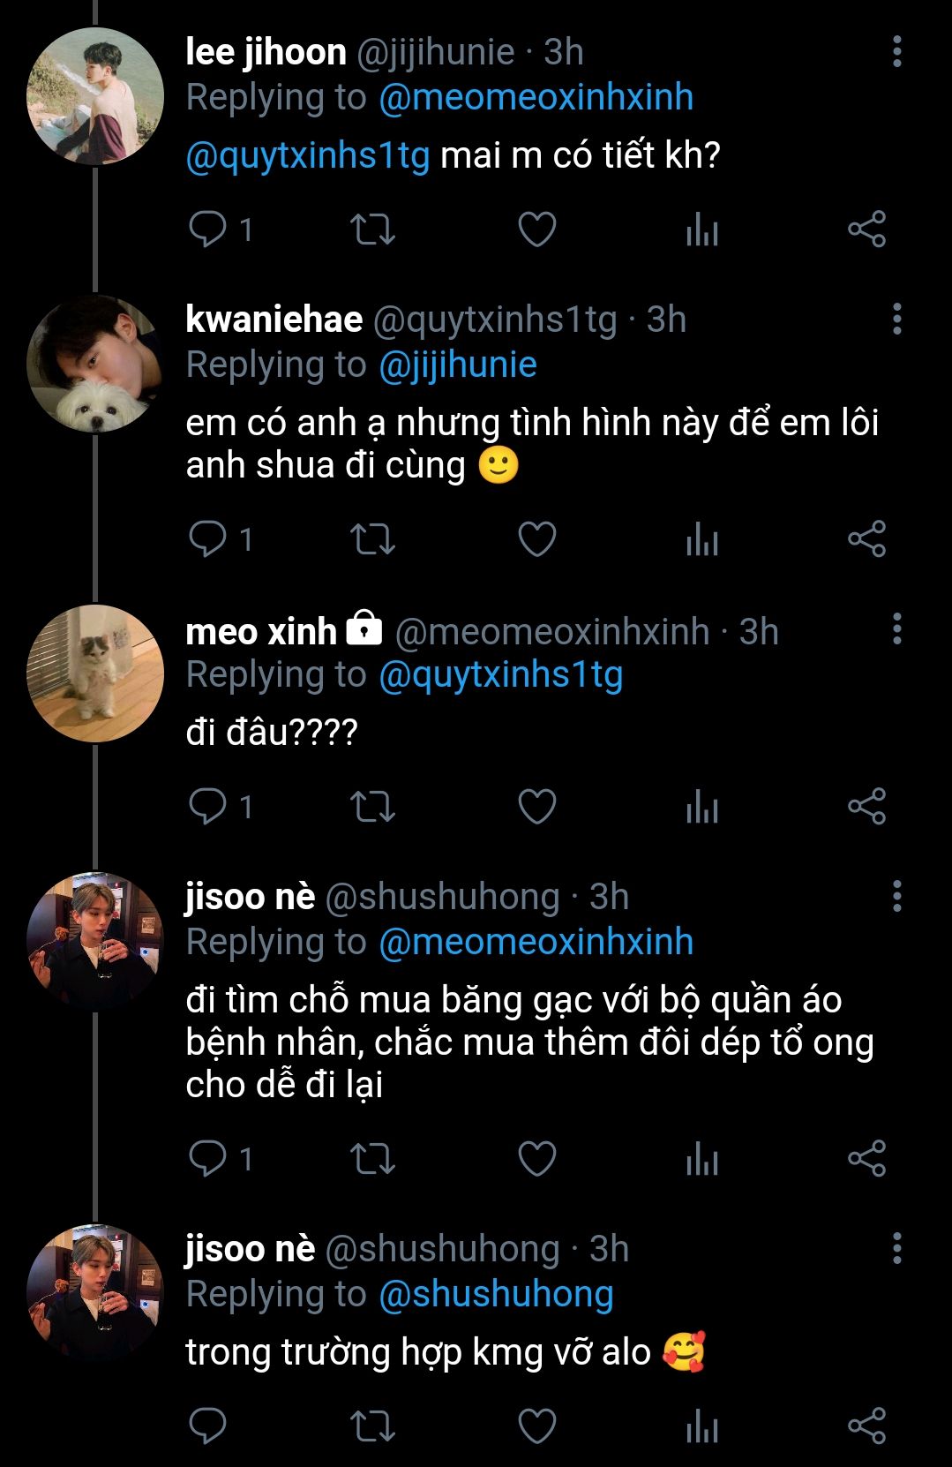This screenshot has width=952, height=1467.
Task: Share the last jisoo nè tweet
Action: 866,1426
